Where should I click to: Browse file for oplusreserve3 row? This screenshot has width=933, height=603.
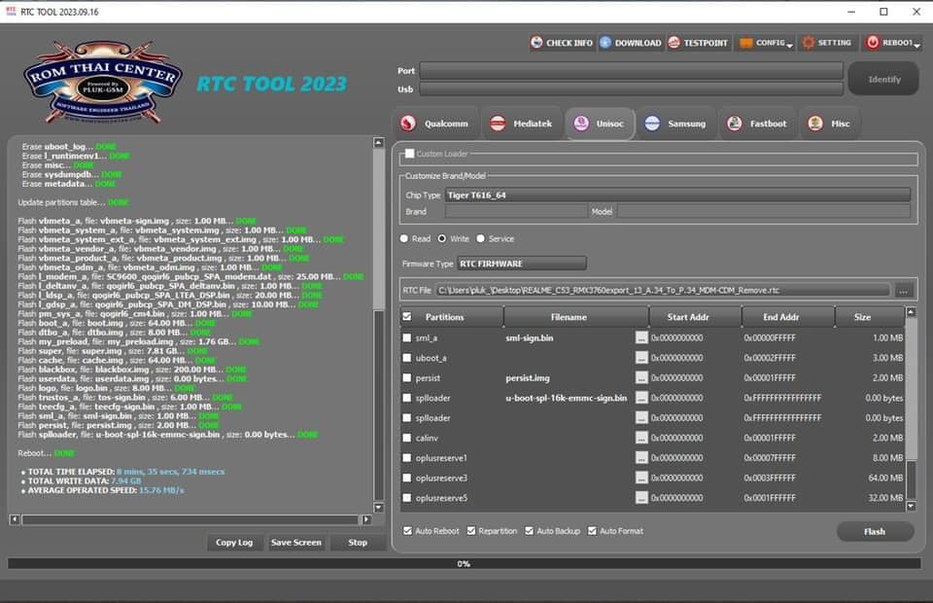[641, 478]
